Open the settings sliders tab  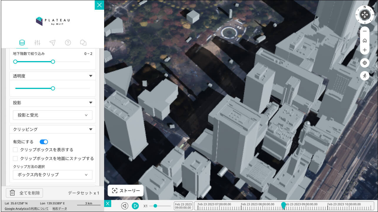tap(37, 43)
